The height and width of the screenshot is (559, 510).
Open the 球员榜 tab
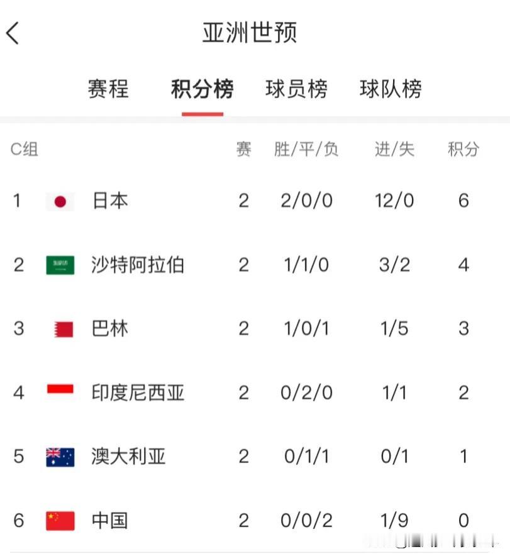point(296,89)
